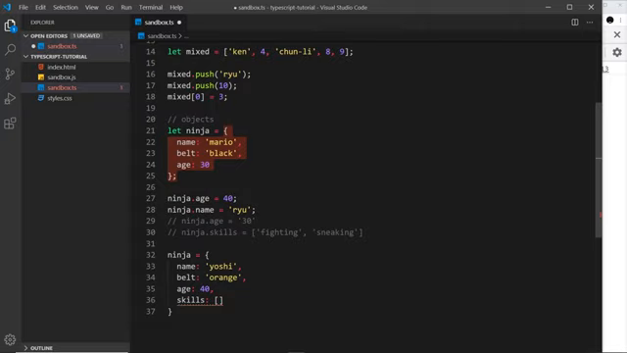This screenshot has width=627, height=353.
Task: Click 'orange' belt value
Action: click(223, 277)
